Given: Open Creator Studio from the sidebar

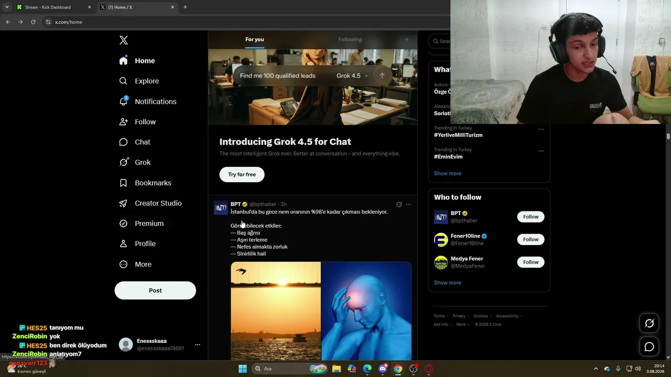Looking at the screenshot, I should pos(150,203).
